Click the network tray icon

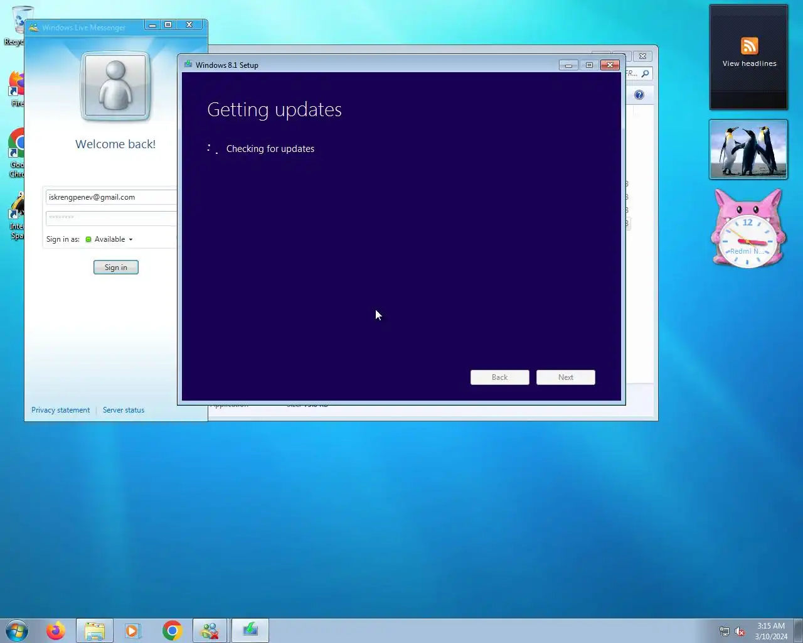coord(725,631)
